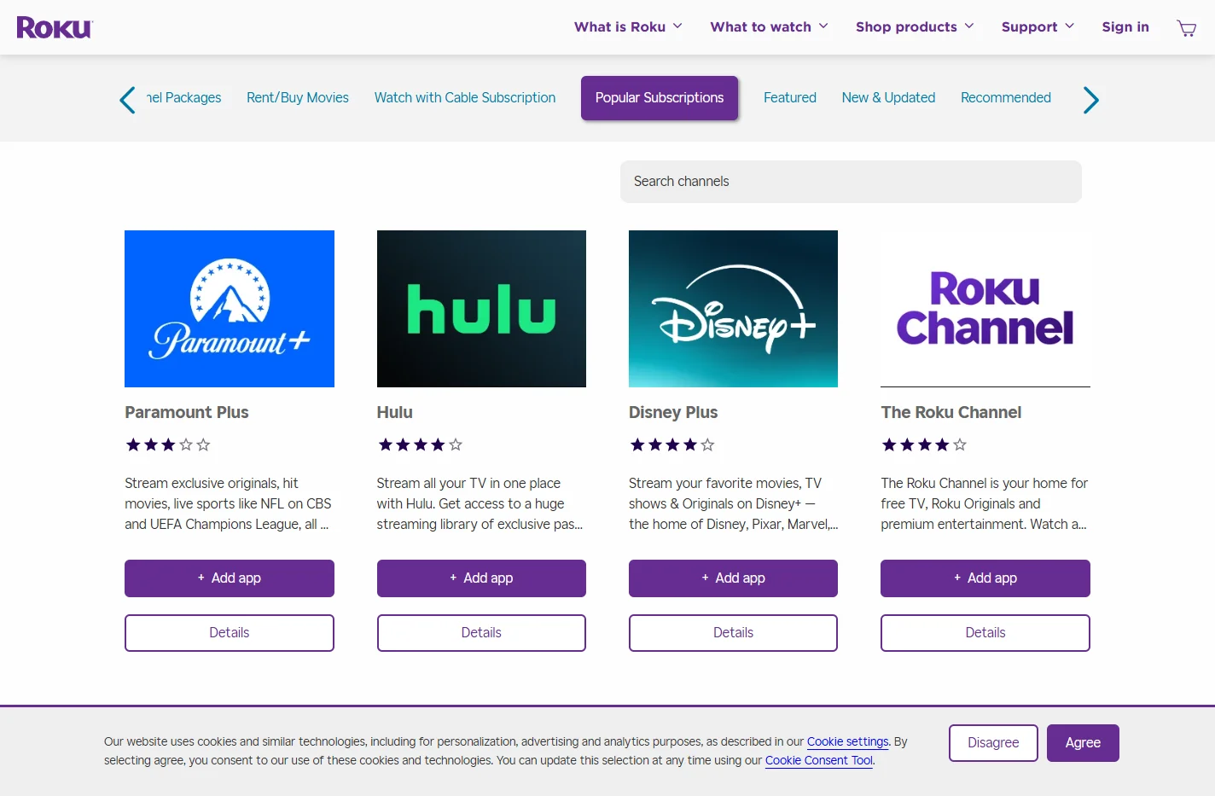The height and width of the screenshot is (796, 1215).
Task: Click the Disney Plus description text
Action: (x=734, y=503)
